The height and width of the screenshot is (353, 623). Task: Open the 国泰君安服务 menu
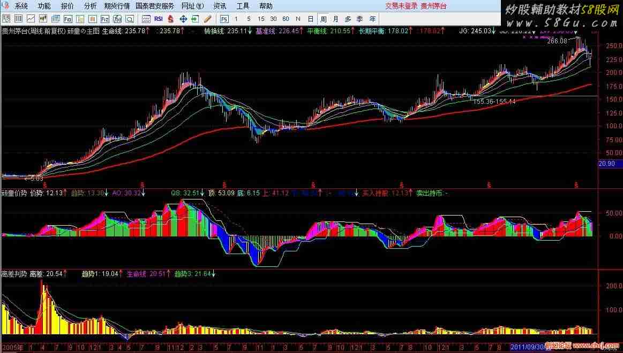(155, 6)
